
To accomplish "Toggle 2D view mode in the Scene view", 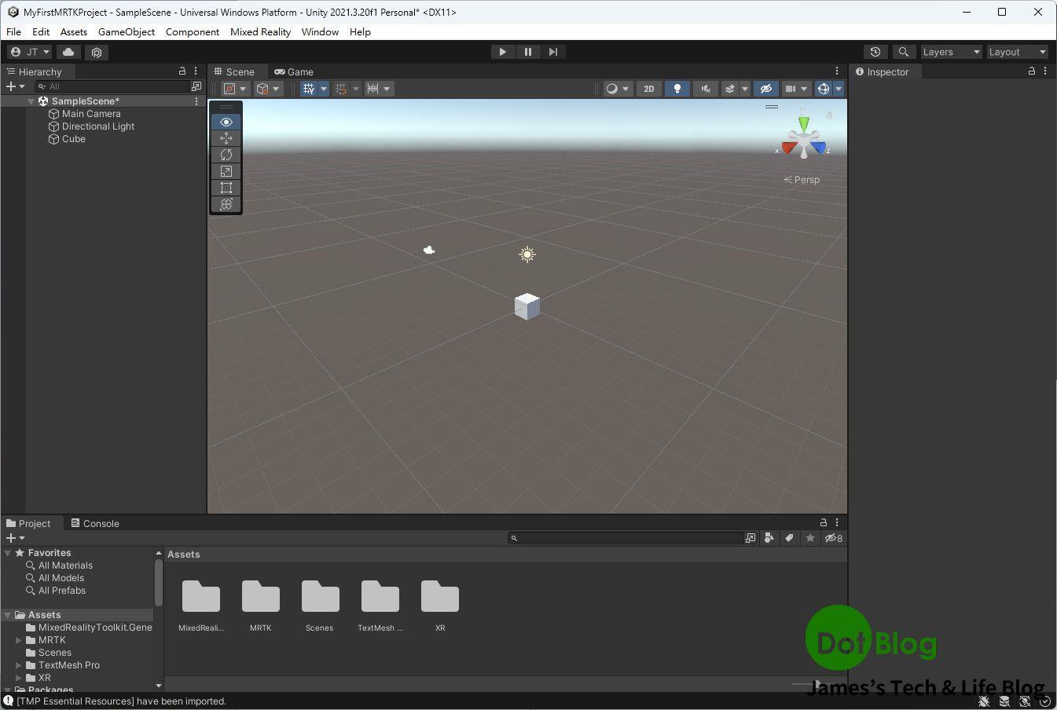I will [648, 88].
